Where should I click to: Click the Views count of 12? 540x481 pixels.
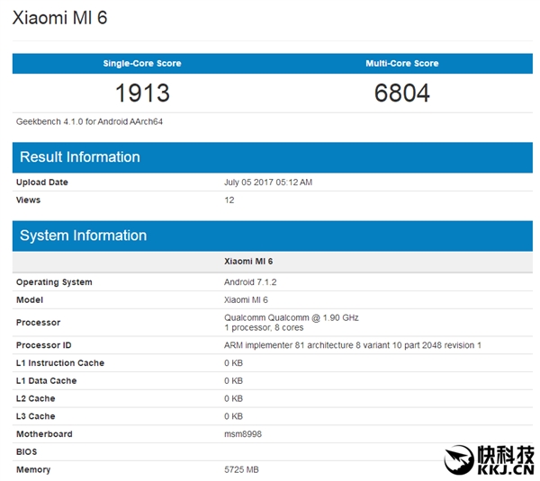tap(229, 200)
